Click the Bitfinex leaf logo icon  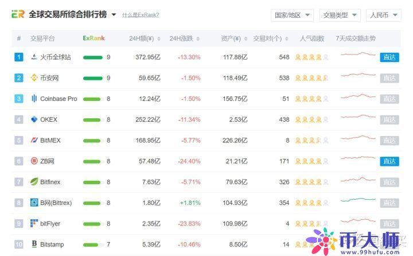(x=34, y=182)
